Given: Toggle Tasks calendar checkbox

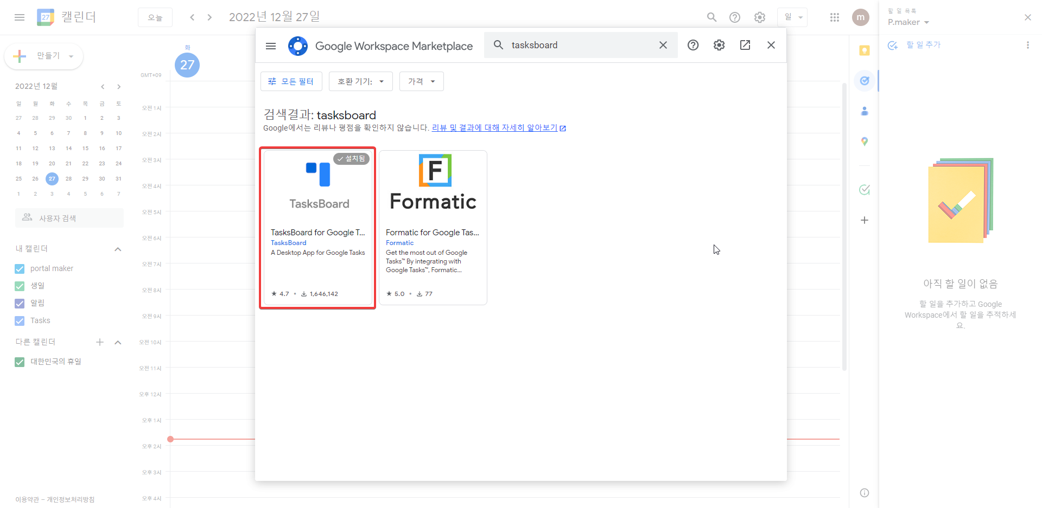Looking at the screenshot, I should [x=20, y=321].
